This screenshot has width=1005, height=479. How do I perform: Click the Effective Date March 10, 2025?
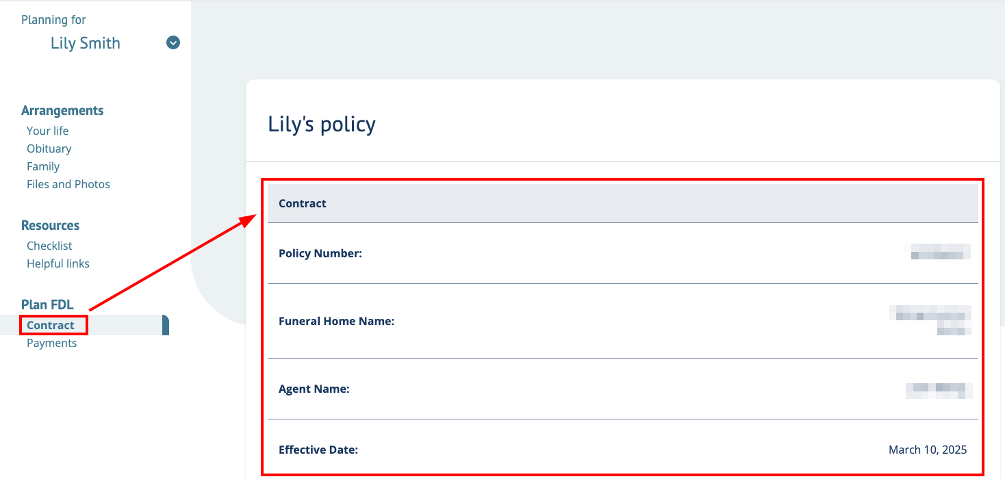(x=927, y=450)
